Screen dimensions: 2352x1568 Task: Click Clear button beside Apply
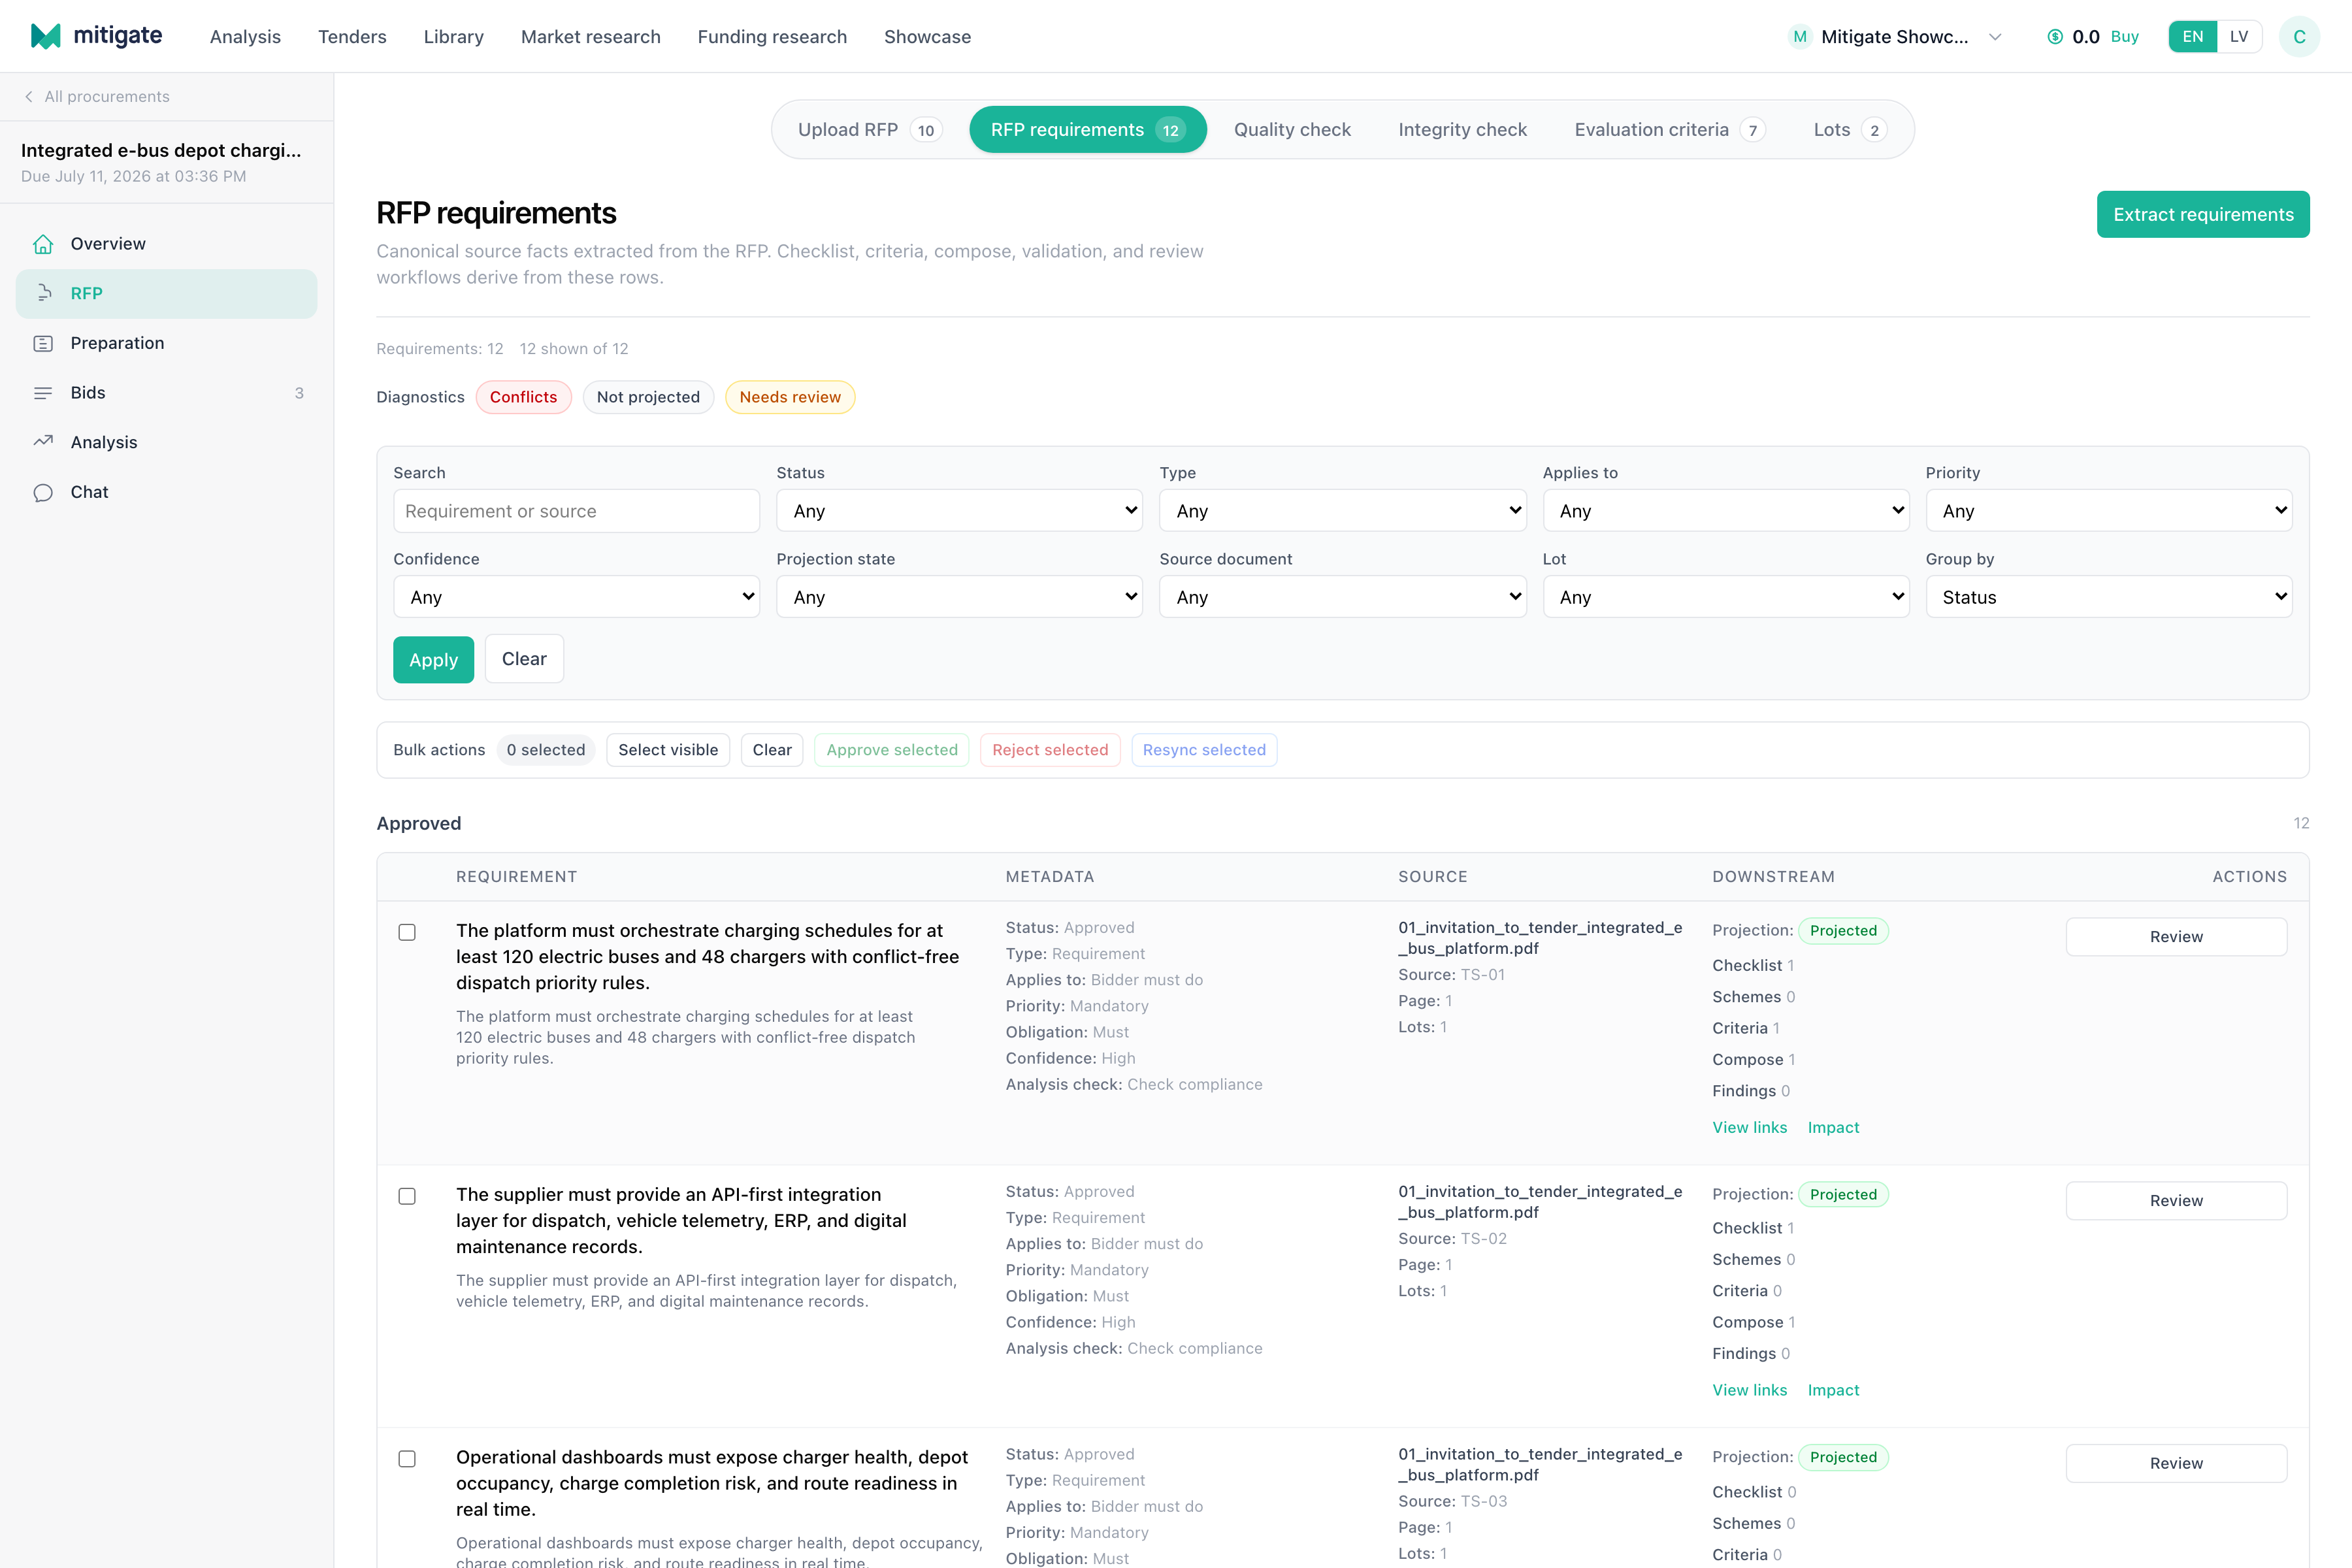pyautogui.click(x=524, y=659)
